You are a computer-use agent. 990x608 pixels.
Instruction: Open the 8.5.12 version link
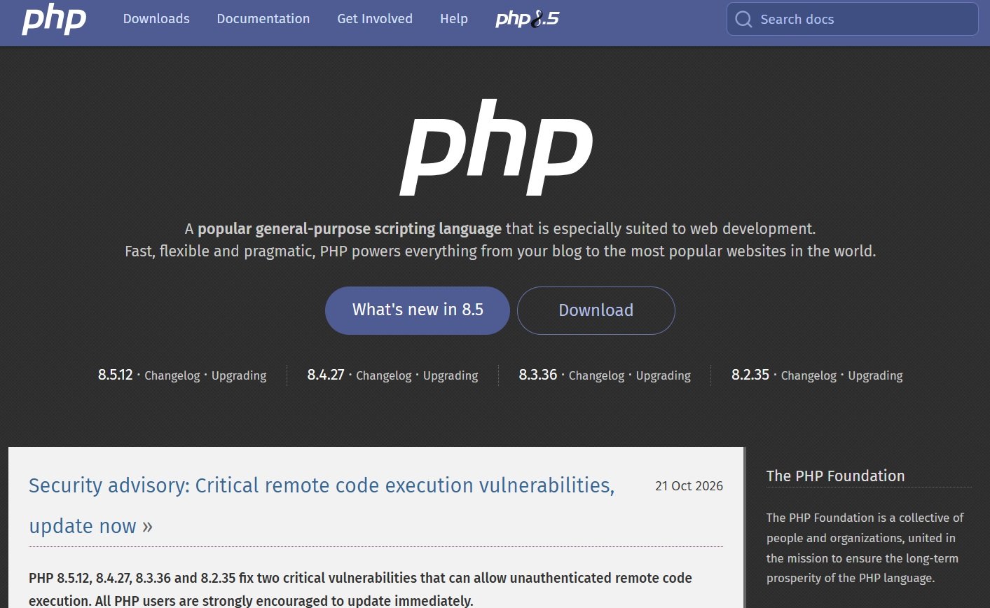[116, 375]
